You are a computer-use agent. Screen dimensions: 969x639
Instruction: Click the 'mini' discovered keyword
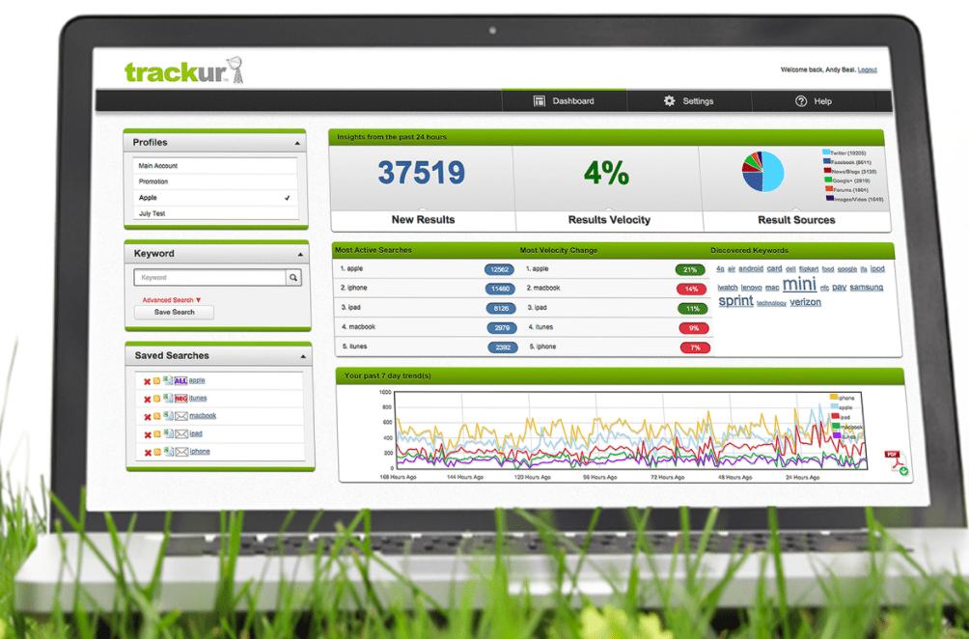pos(799,285)
